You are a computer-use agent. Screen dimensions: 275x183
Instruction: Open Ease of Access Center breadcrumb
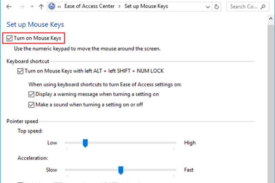(x=89, y=6)
